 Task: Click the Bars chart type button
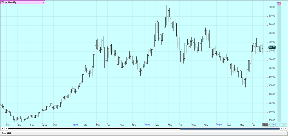pyautogui.click(x=6, y=133)
